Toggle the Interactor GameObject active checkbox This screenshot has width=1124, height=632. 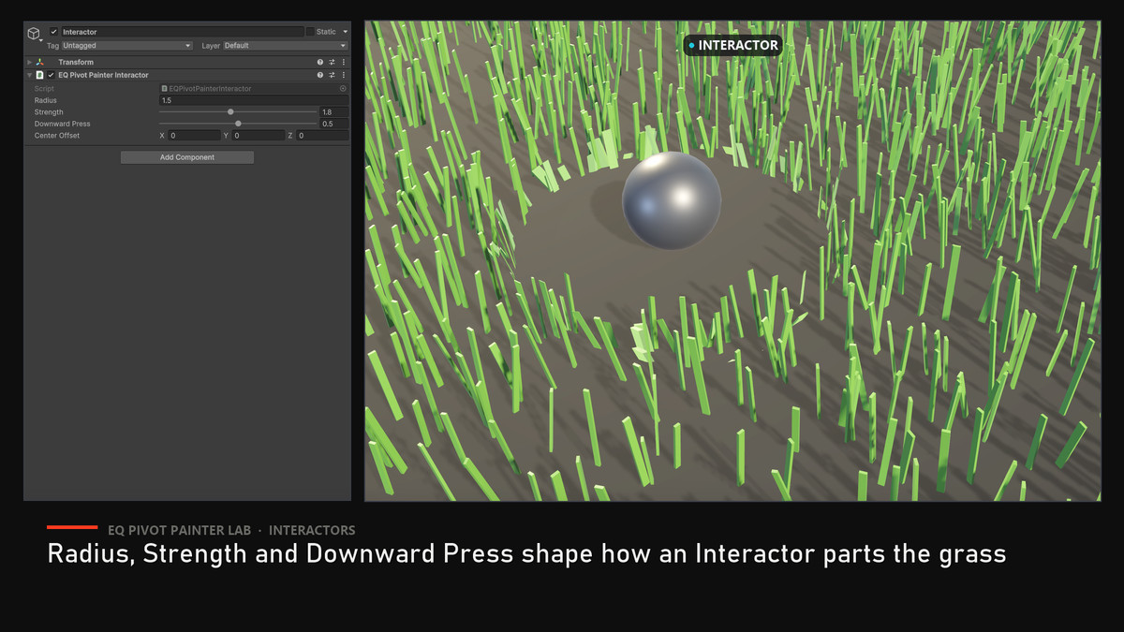(x=54, y=32)
